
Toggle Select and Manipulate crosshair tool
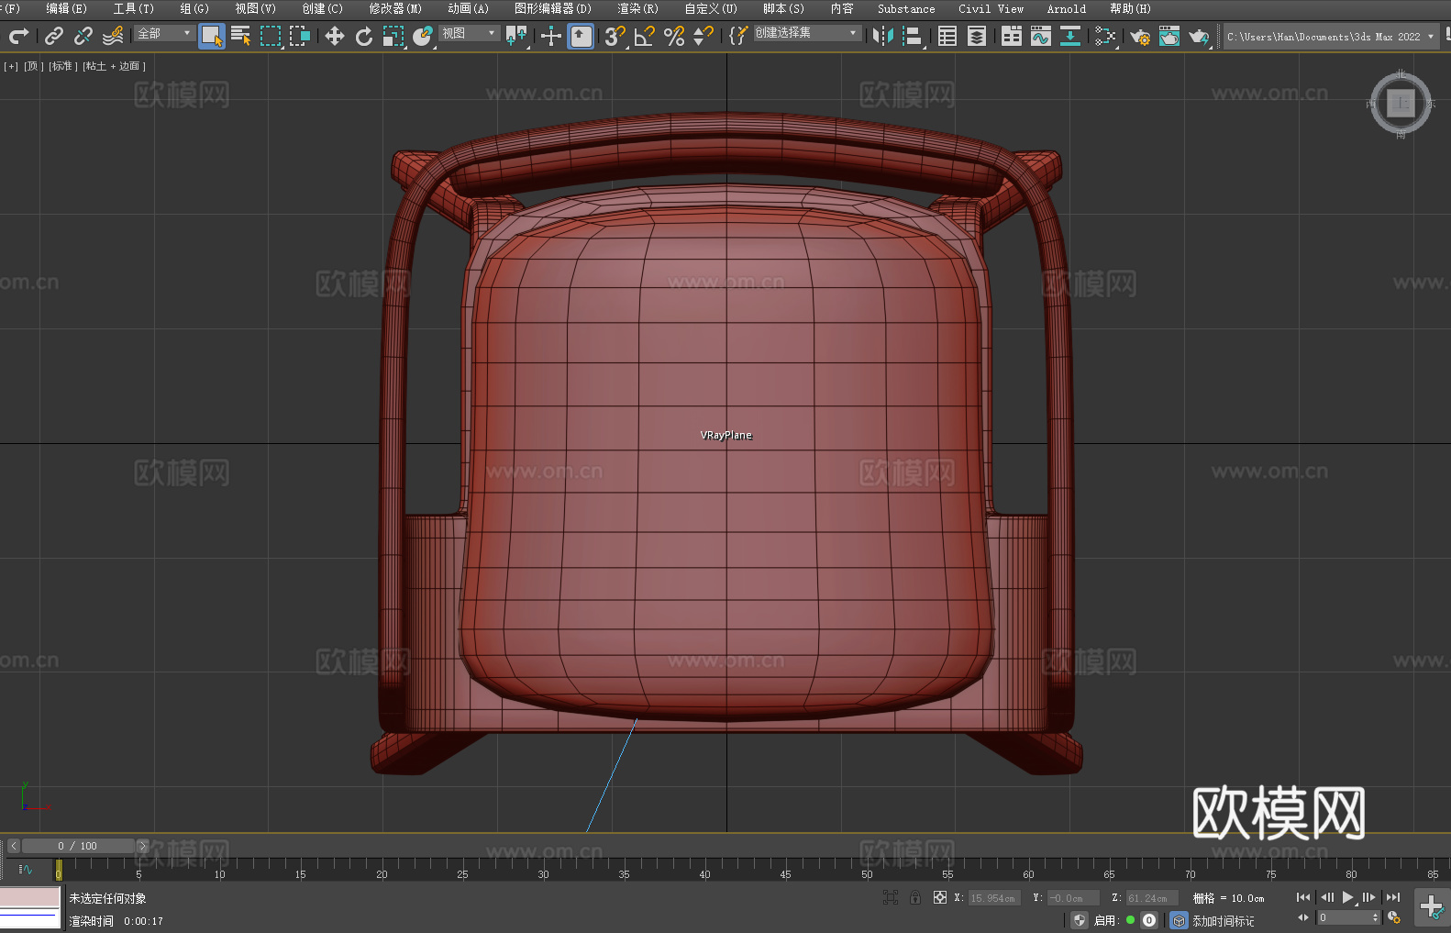[551, 36]
